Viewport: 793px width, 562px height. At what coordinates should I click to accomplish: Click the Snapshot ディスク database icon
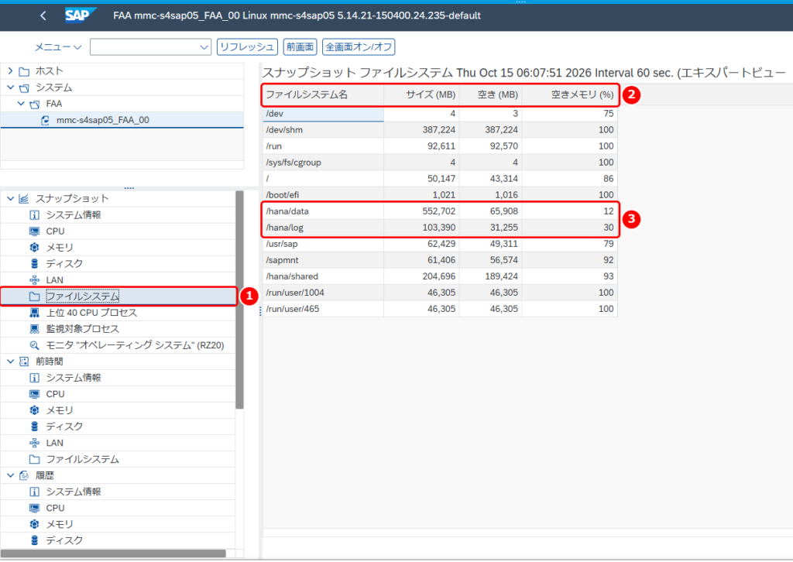click(34, 263)
